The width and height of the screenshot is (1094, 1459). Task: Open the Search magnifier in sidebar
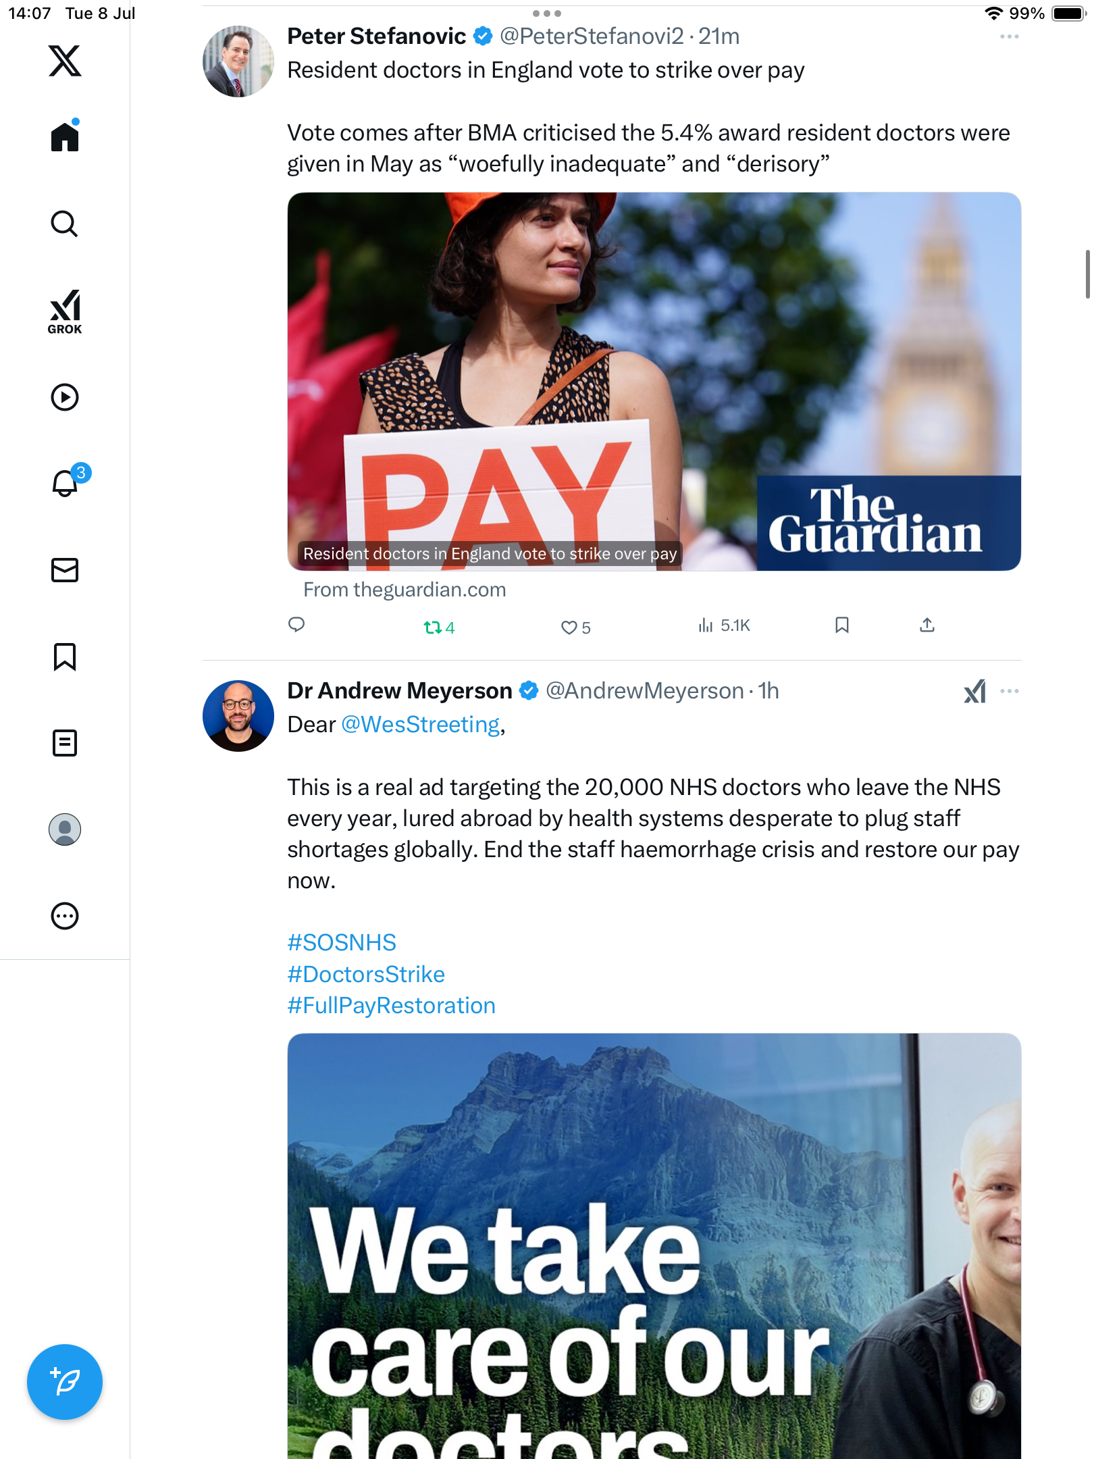[x=65, y=224]
